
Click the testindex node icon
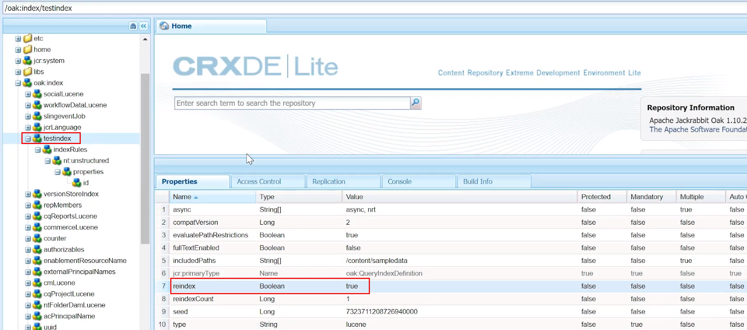[x=37, y=138]
